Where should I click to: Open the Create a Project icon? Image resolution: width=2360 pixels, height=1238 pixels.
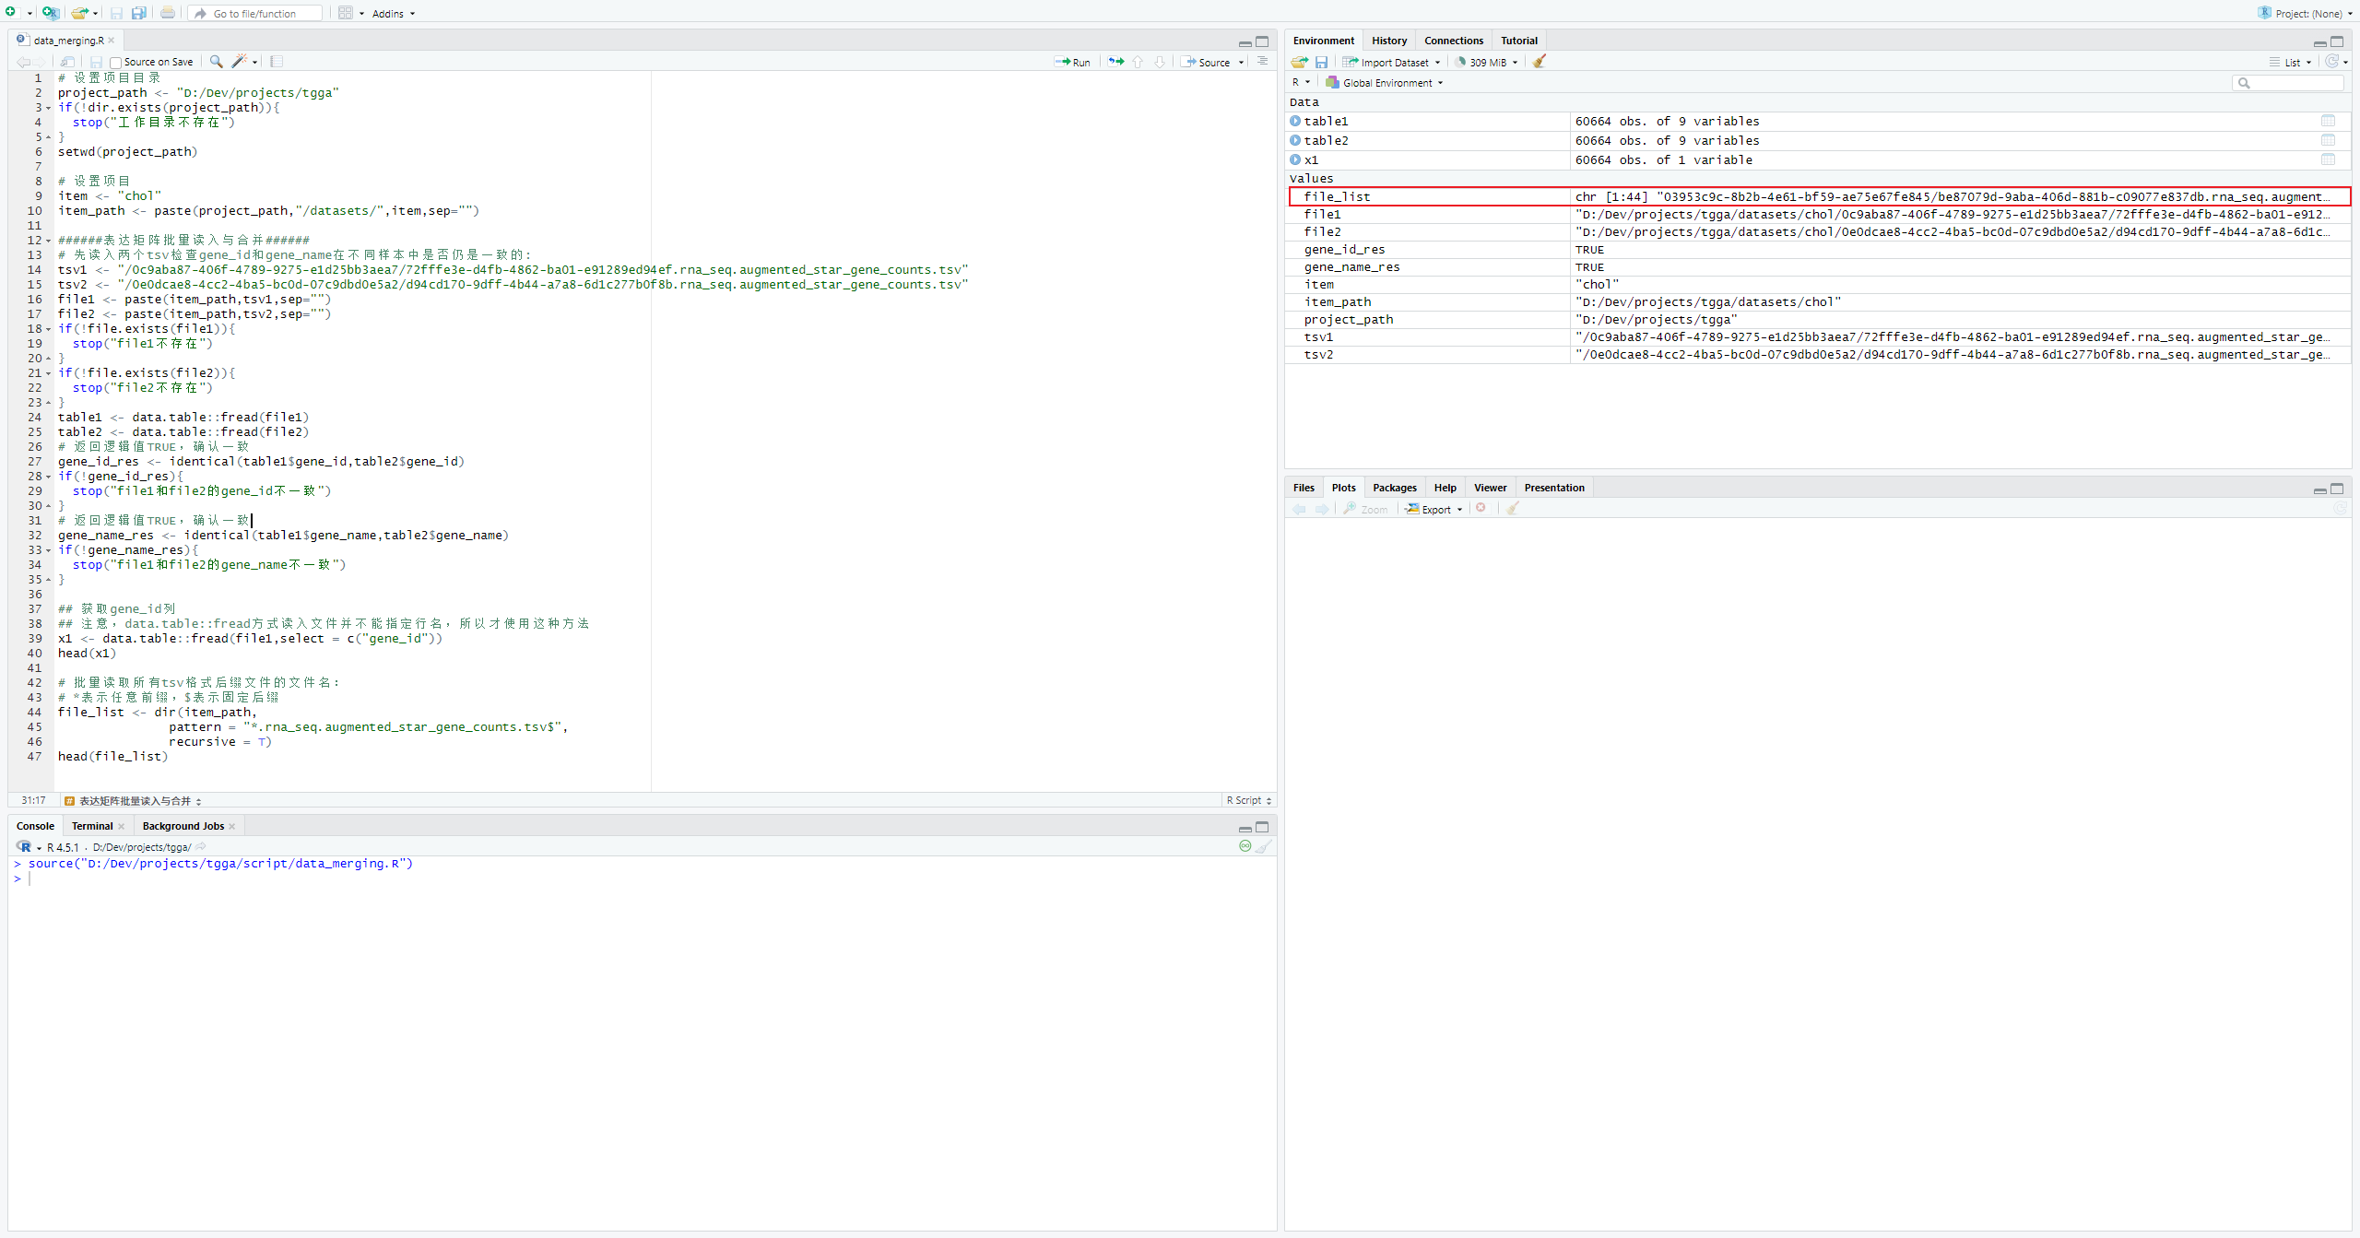[50, 13]
